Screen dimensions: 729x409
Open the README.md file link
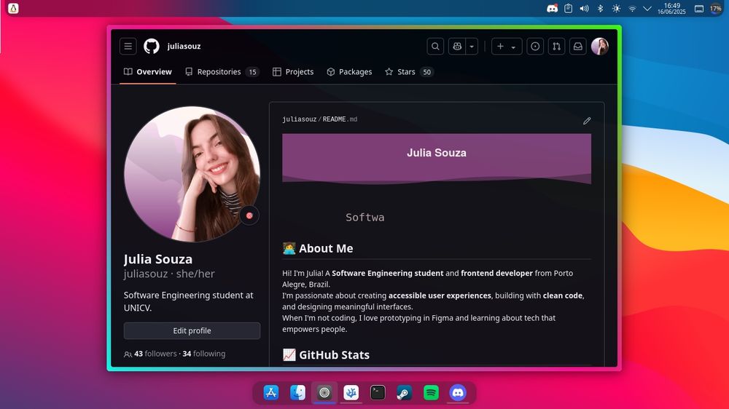(340, 119)
